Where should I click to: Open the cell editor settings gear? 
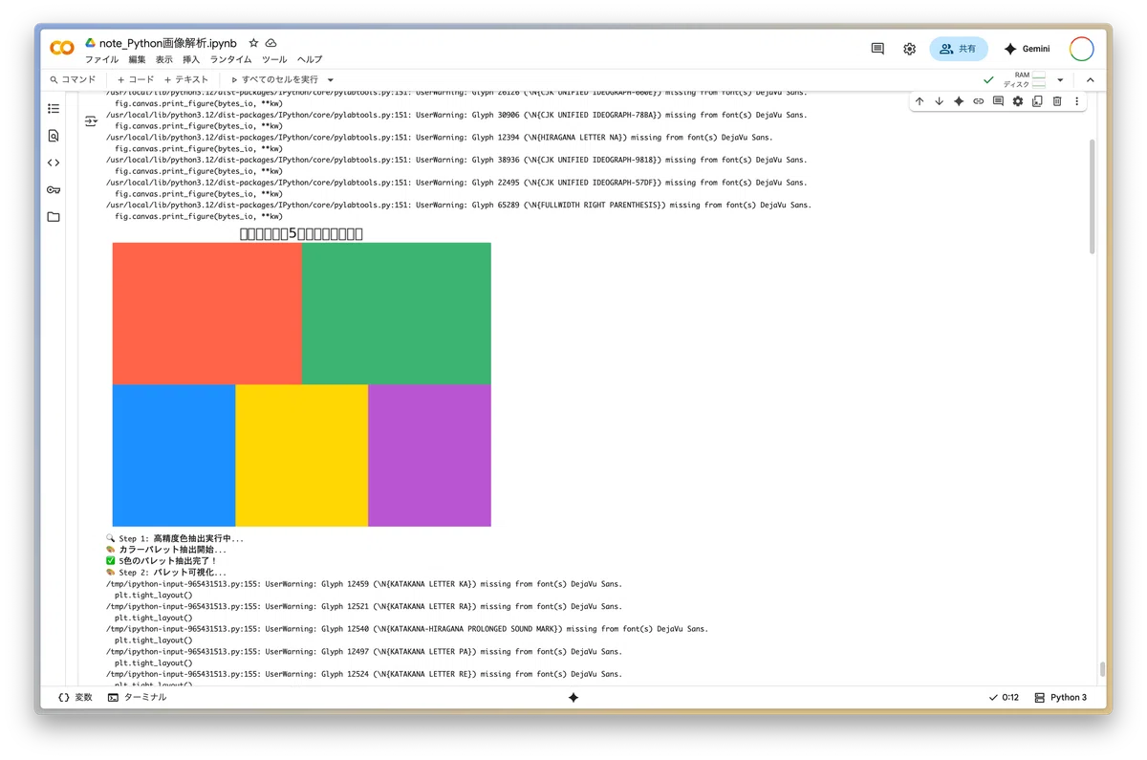pos(1018,101)
